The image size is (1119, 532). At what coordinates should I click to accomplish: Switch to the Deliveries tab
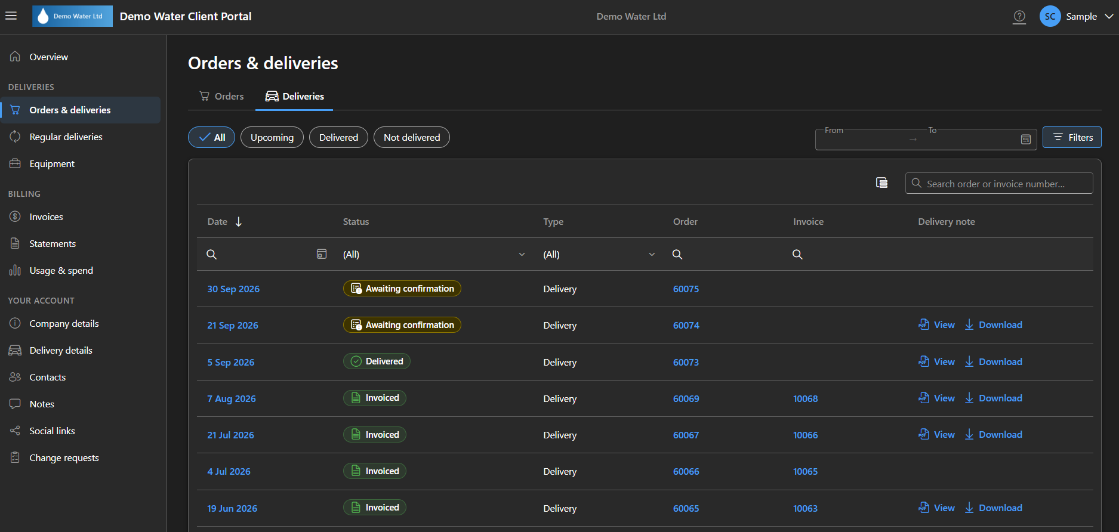tap(294, 96)
